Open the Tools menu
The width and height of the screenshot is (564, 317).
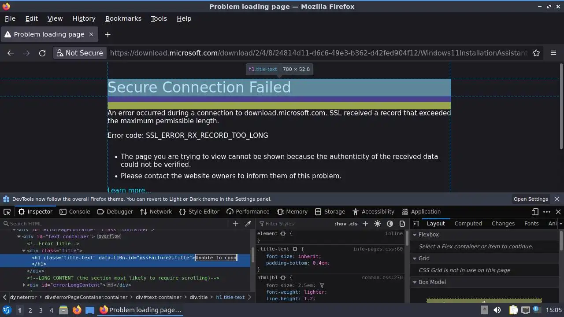coord(159,18)
